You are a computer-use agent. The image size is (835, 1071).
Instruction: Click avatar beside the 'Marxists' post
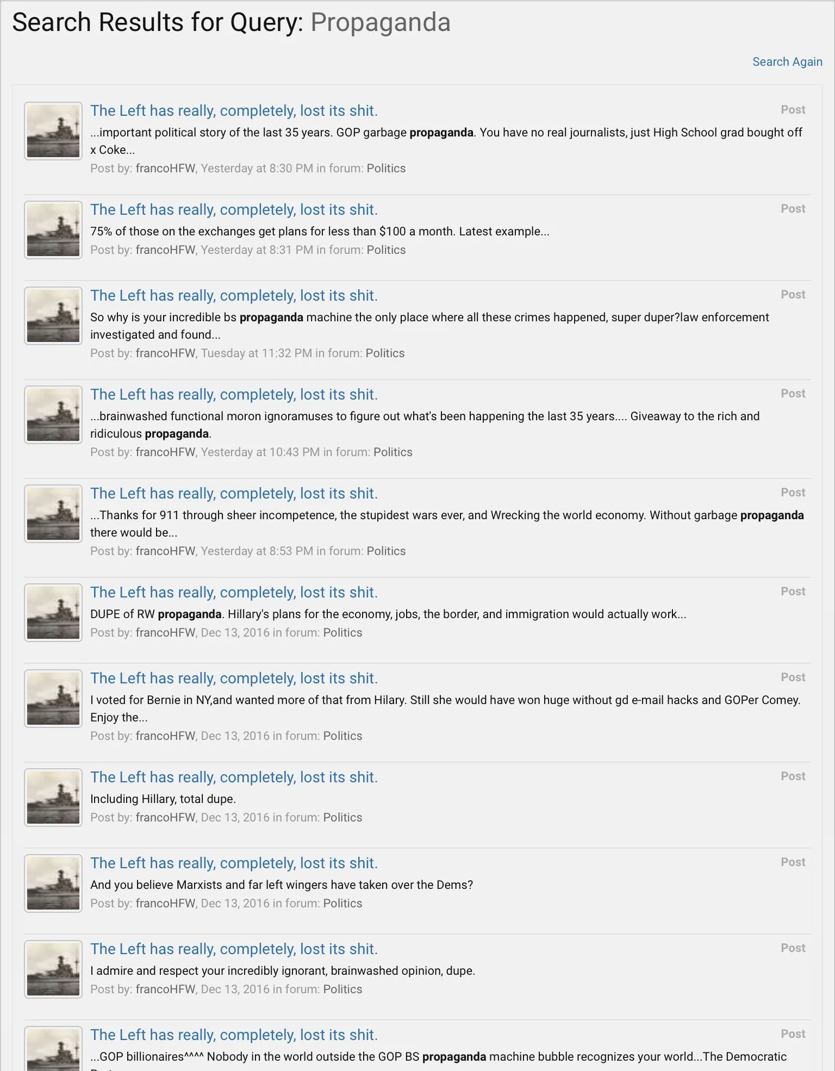point(53,883)
